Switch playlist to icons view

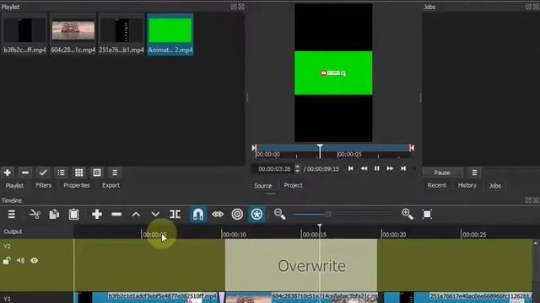97,173
